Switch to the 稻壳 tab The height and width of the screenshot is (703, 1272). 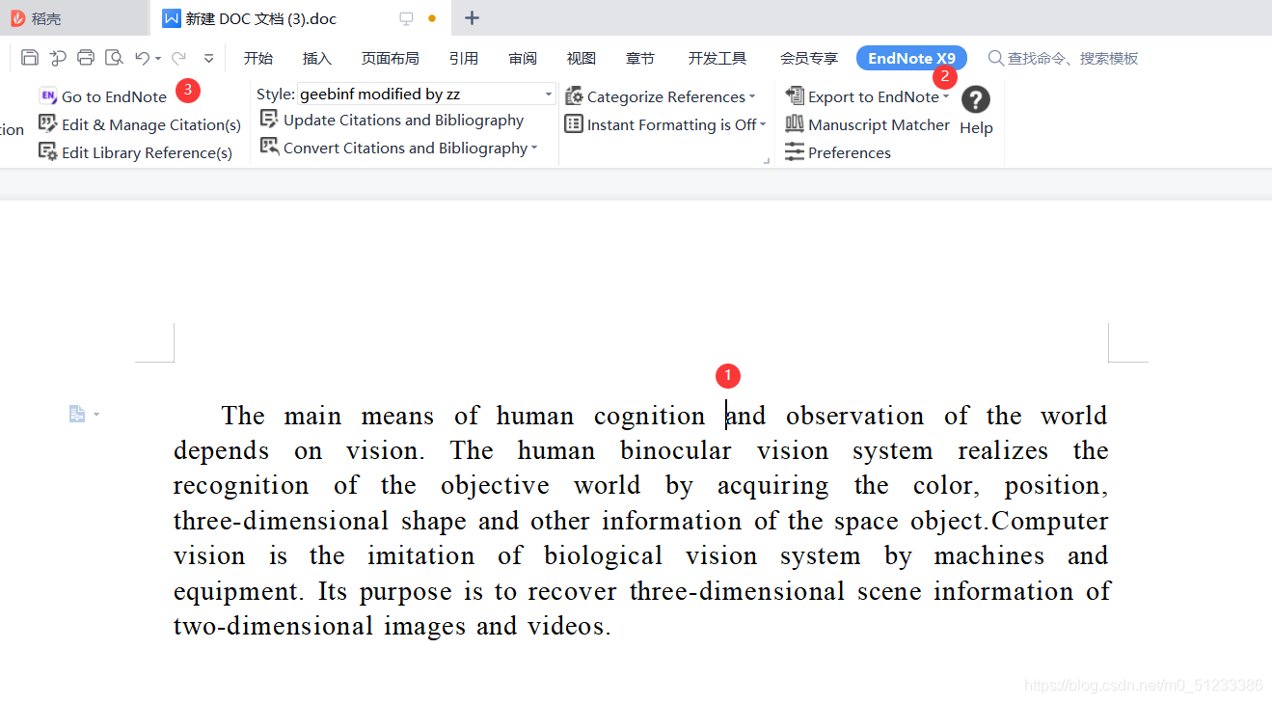pyautogui.click(x=74, y=18)
